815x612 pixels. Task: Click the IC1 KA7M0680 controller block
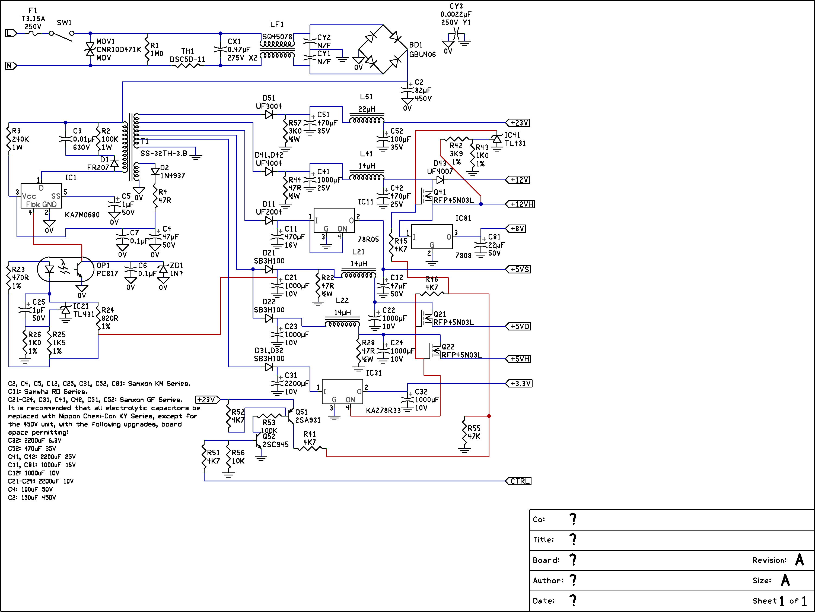click(x=41, y=196)
